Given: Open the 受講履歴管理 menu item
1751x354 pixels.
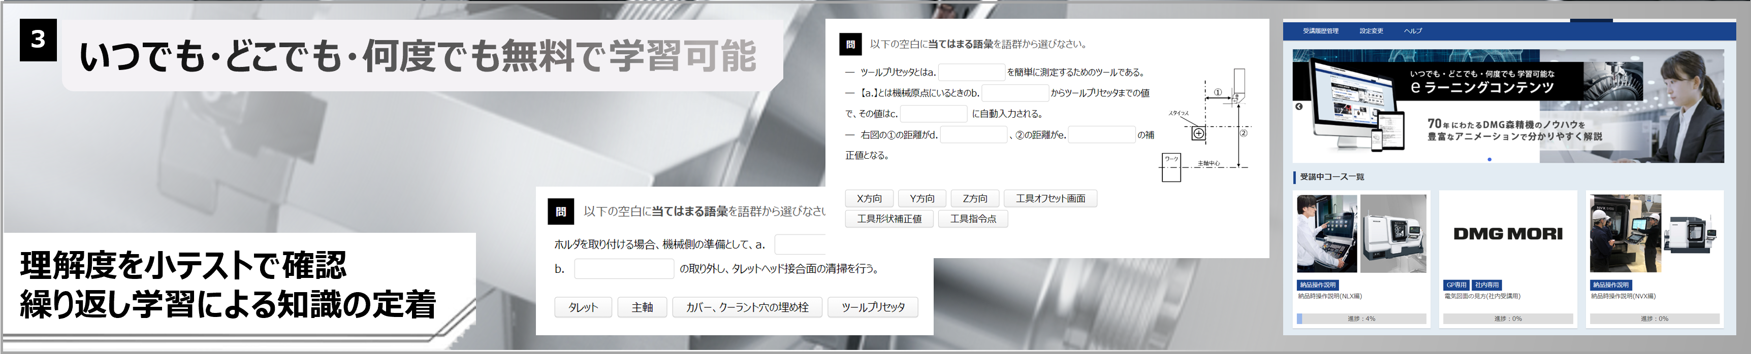Looking at the screenshot, I should (1320, 31).
